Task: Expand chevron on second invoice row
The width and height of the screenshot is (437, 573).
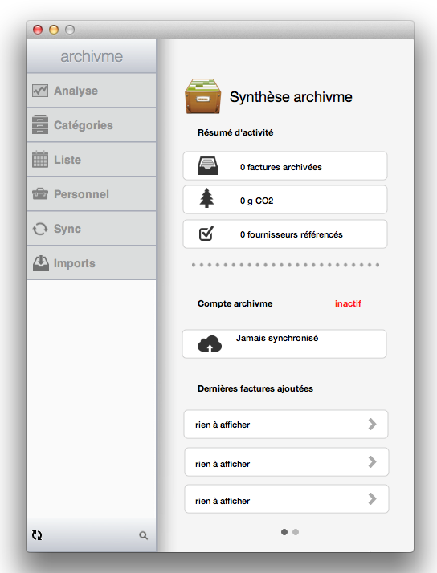Action: point(372,462)
